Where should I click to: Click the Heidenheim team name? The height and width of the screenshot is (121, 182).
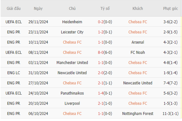click(x=72, y=22)
